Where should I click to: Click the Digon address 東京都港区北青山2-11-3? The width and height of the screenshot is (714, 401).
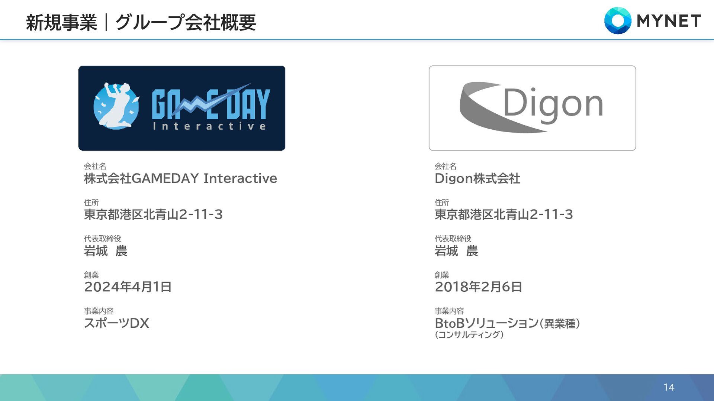[504, 214]
